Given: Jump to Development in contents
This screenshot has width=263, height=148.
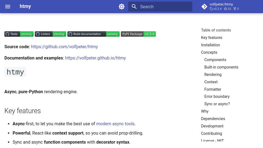Looking at the screenshot, I should pyautogui.click(x=212, y=126).
